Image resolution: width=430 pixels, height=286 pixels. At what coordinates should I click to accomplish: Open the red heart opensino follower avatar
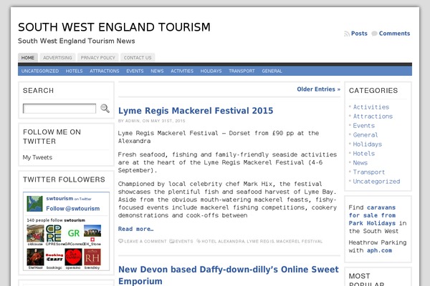pyautogui.click(x=73, y=257)
